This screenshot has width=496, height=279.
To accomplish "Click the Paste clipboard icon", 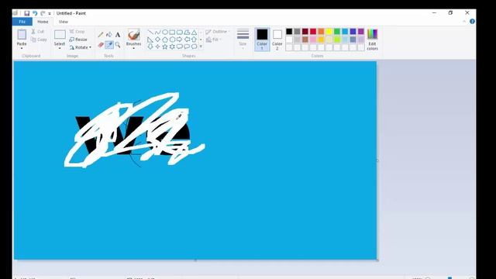I will click(x=22, y=35).
